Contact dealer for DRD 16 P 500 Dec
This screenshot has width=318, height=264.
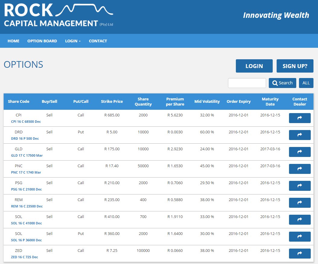point(300,135)
